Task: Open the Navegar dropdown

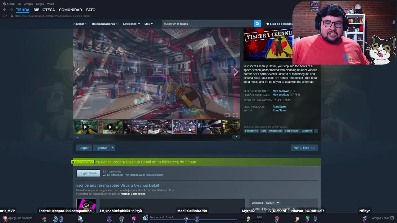Action: tap(80, 24)
